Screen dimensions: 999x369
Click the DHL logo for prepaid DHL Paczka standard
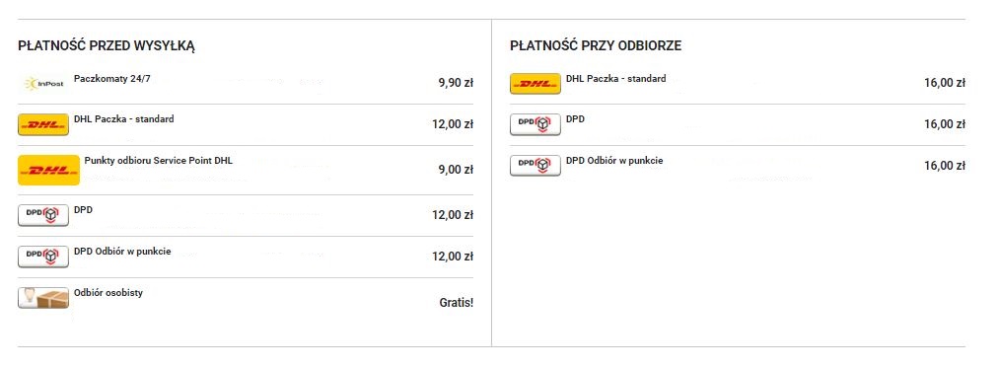point(43,125)
